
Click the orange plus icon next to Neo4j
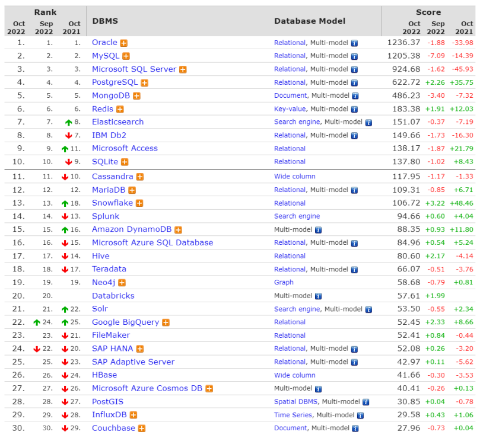point(122,283)
